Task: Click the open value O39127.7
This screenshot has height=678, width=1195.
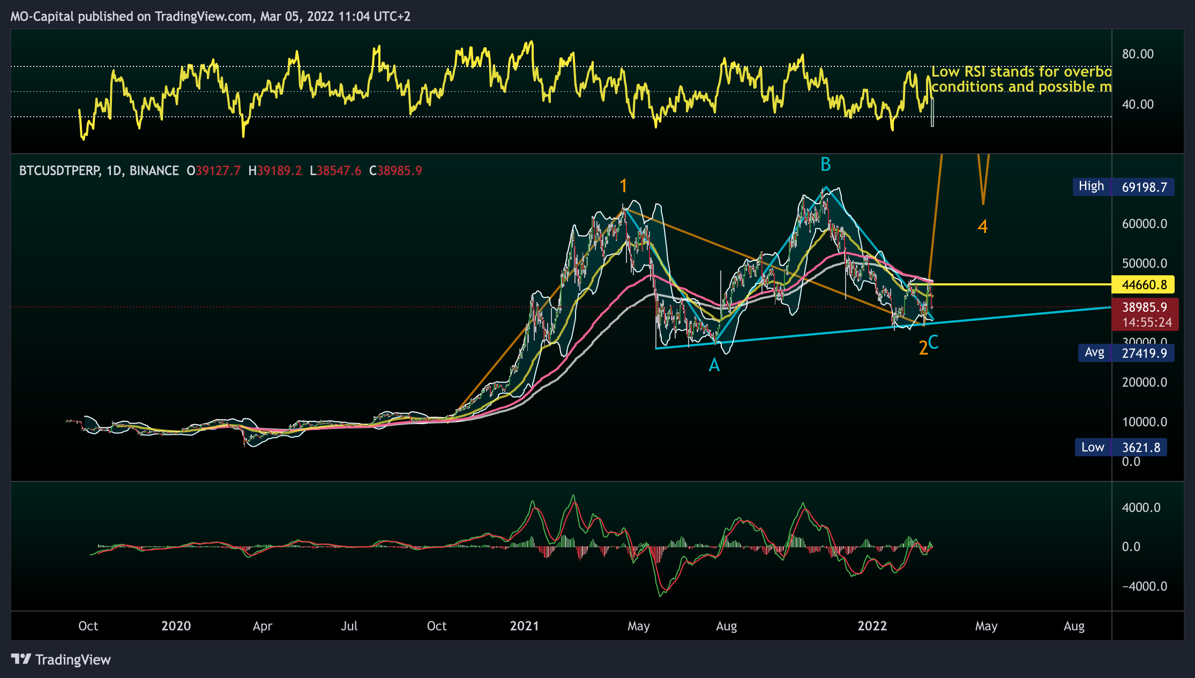Action: [213, 171]
